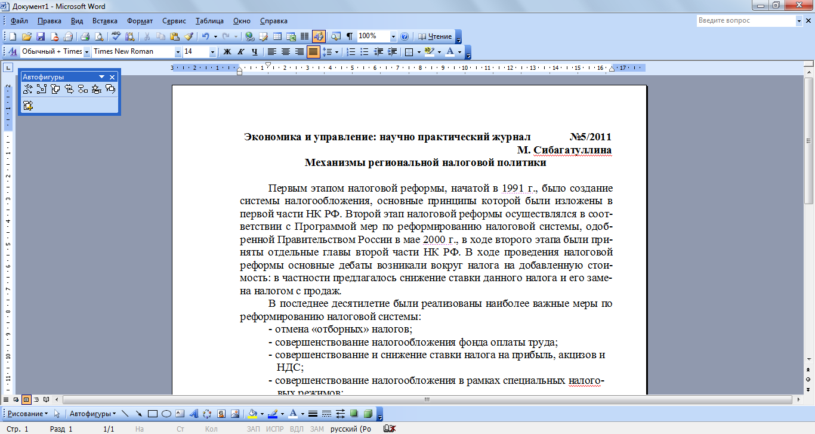Image resolution: width=815 pixels, height=434 pixels.
Task: Choose the Rectangle drawing tool
Action: coord(153,414)
